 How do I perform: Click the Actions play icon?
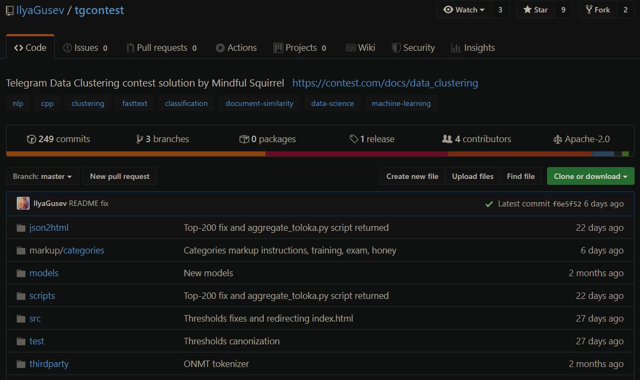(x=220, y=48)
